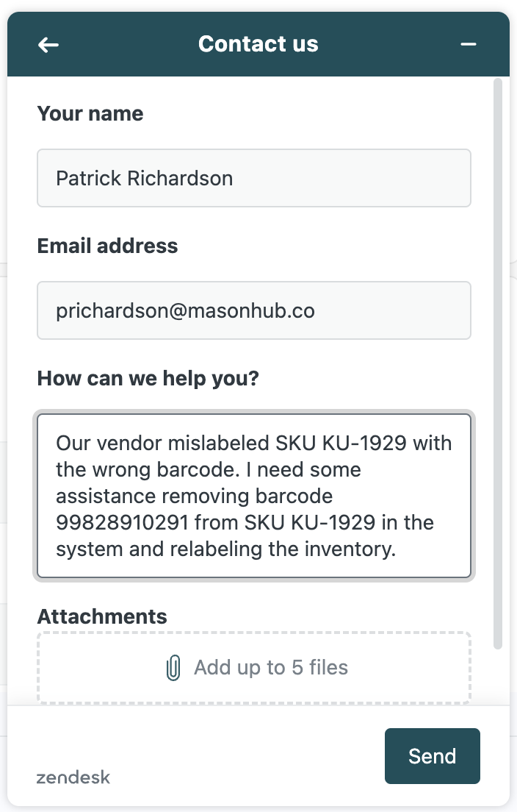
Task: Click the vertical scrollbar thumb
Action: click(x=498, y=360)
